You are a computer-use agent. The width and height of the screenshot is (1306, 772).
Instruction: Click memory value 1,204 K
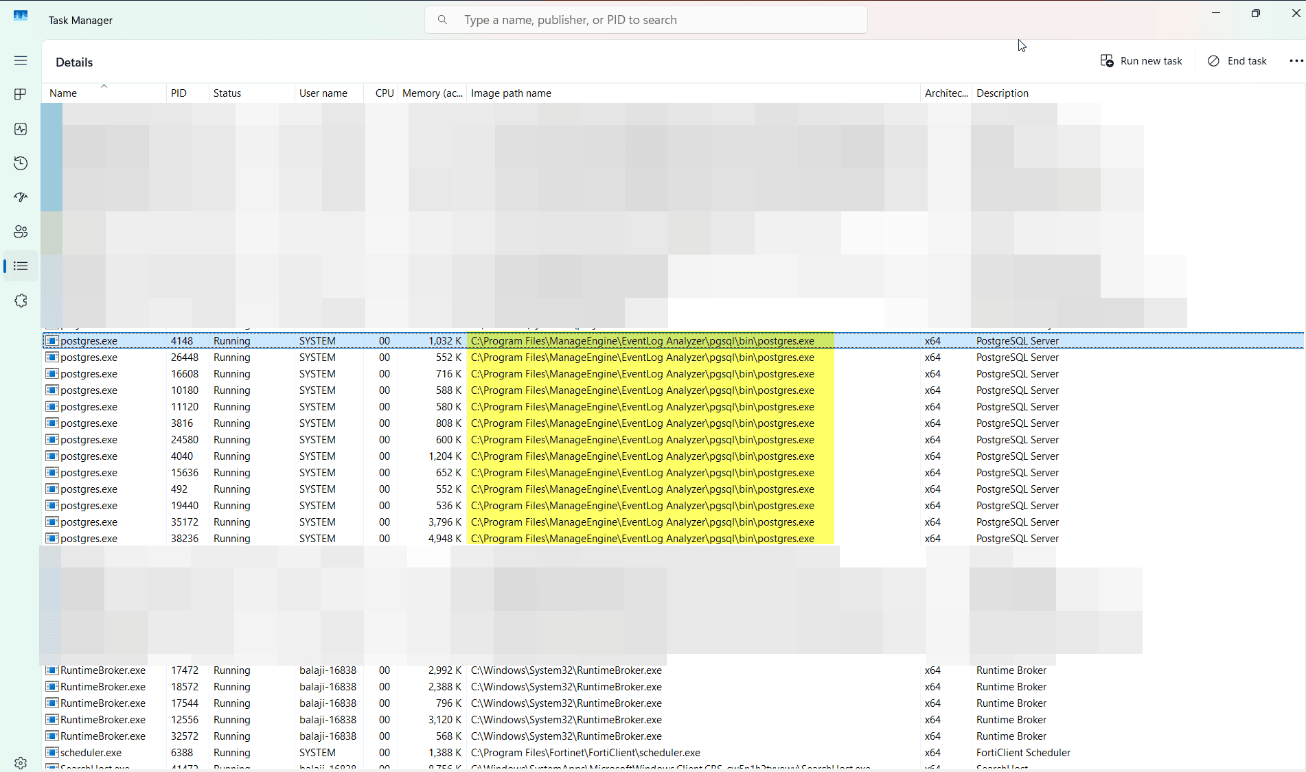tap(445, 456)
